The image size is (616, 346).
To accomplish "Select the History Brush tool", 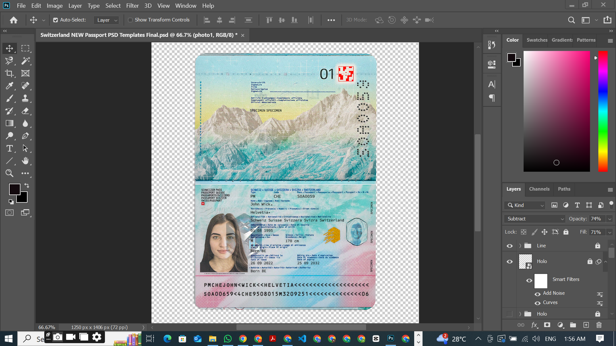I will pyautogui.click(x=9, y=111).
